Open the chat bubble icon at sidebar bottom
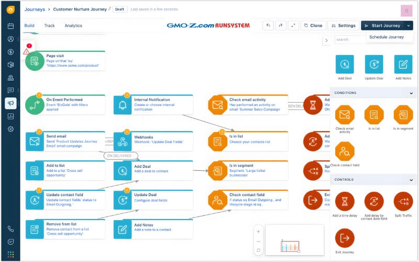 click(x=10, y=242)
